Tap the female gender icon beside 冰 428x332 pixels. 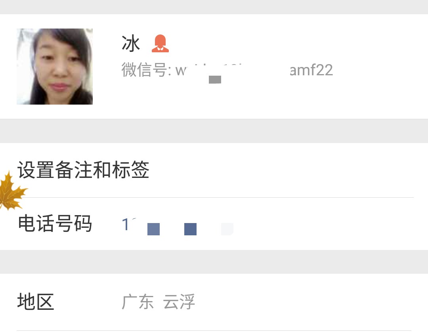160,43
